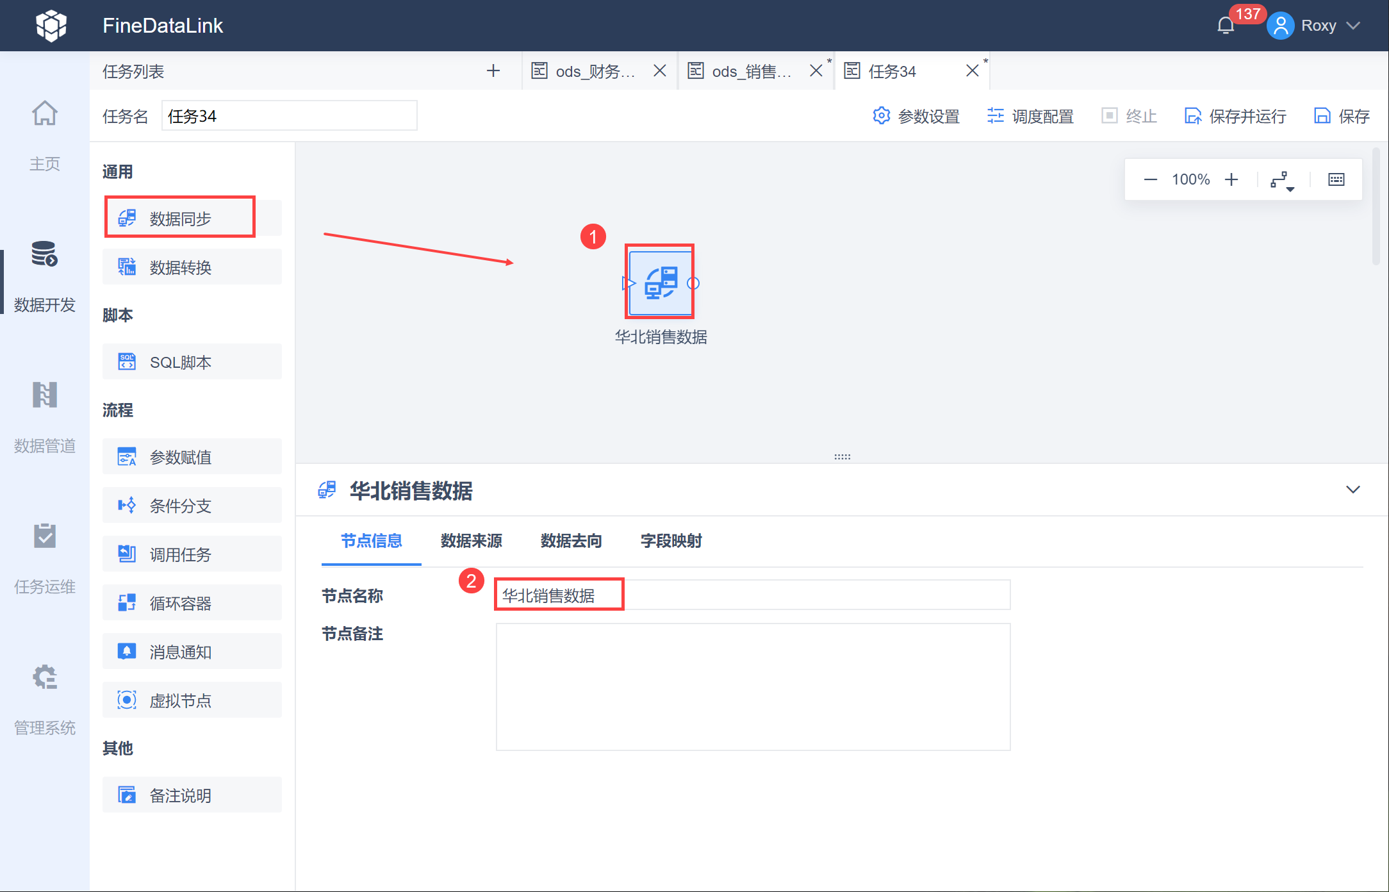The height and width of the screenshot is (892, 1389).
Task: Click zoom in plus button
Action: [1231, 179]
